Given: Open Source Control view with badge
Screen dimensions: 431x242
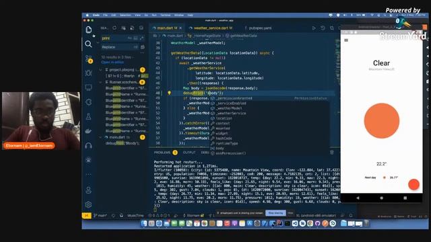Looking at the screenshot, I should tap(88, 58).
